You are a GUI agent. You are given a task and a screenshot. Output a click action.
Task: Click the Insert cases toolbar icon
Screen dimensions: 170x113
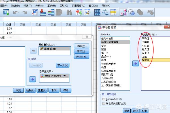79,12
